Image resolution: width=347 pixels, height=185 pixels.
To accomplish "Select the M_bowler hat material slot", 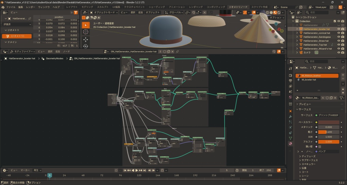I will [x=317, y=80].
